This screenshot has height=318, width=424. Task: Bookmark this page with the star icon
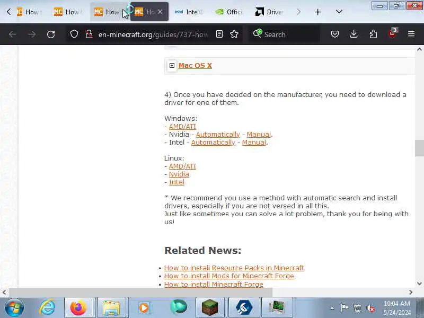pos(234,34)
